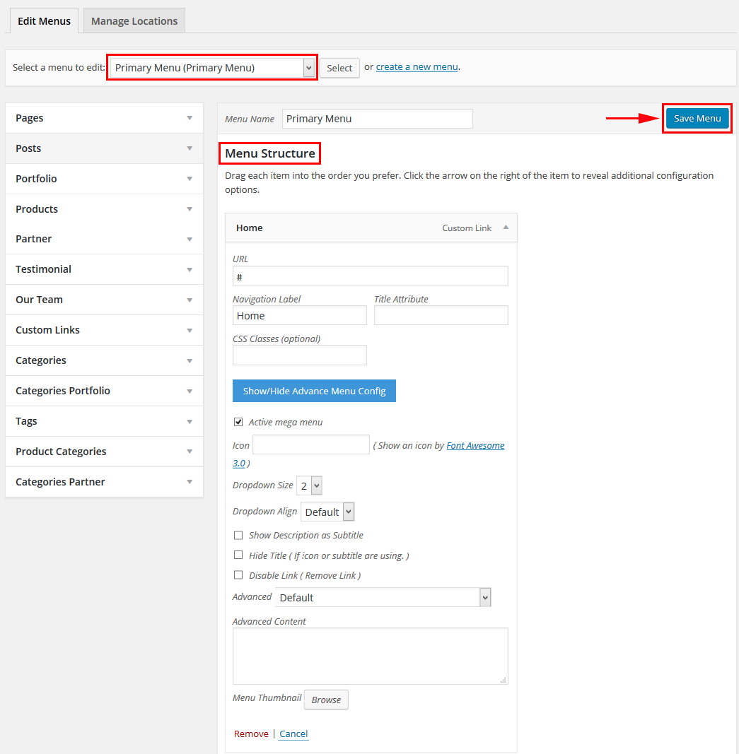The width and height of the screenshot is (739, 754).
Task: Expand the Portfolio panel arrow
Action: [x=190, y=179]
